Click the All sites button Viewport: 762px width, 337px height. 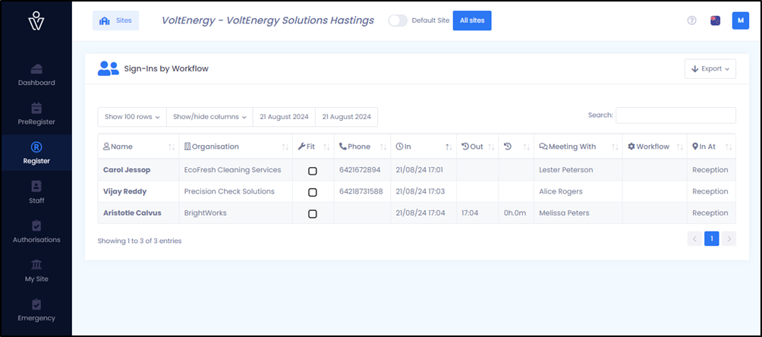tap(472, 20)
